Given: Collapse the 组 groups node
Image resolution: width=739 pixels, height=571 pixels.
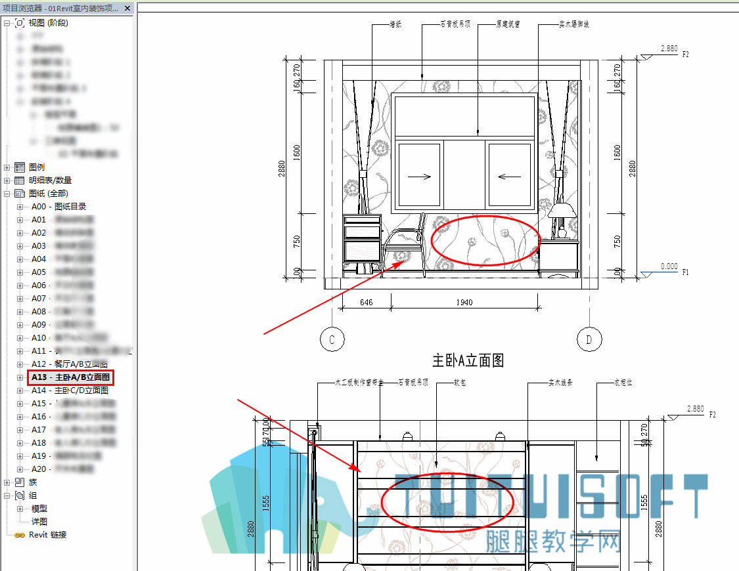Looking at the screenshot, I should (x=7, y=496).
